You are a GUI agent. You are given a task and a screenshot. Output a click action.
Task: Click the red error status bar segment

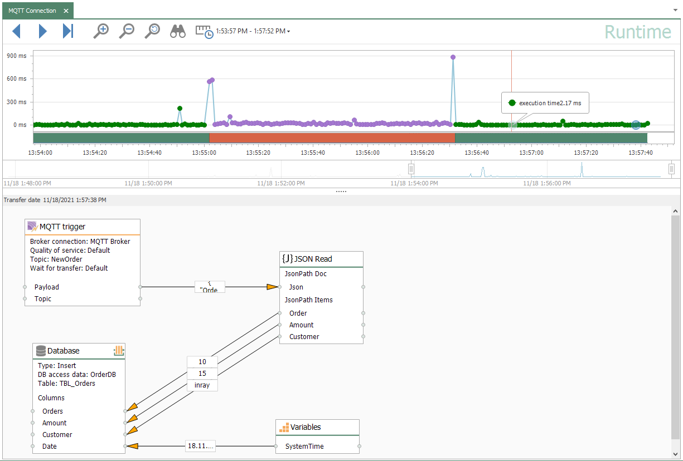(332, 138)
